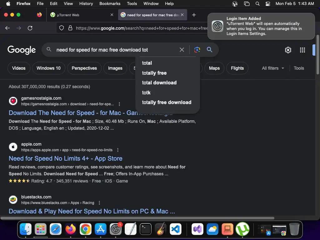Image resolution: width=320 pixels, height=240 pixels.
Task: Close the µTorrent Web tab
Action: tap(112, 15)
